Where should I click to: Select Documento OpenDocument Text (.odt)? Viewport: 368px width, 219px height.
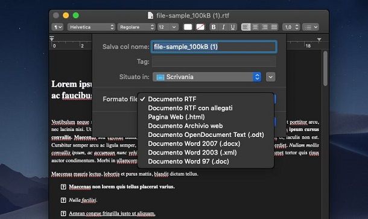click(x=206, y=135)
